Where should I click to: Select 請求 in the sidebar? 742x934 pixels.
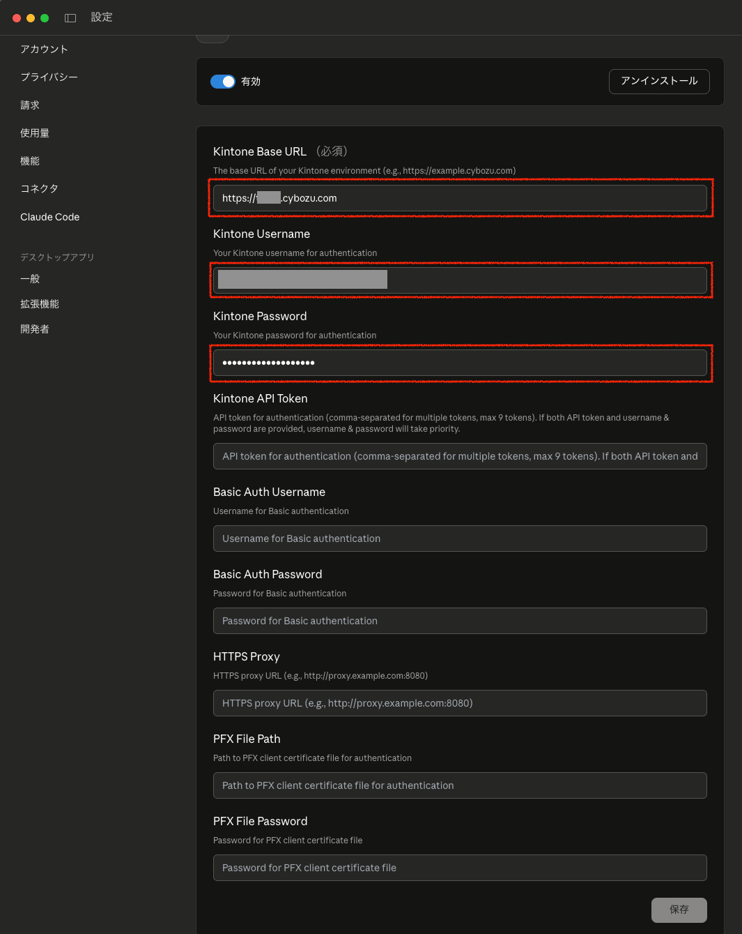[29, 105]
